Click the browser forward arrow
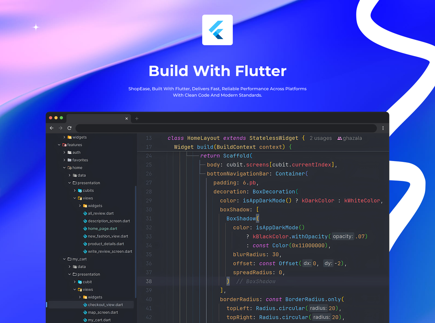 (60, 128)
